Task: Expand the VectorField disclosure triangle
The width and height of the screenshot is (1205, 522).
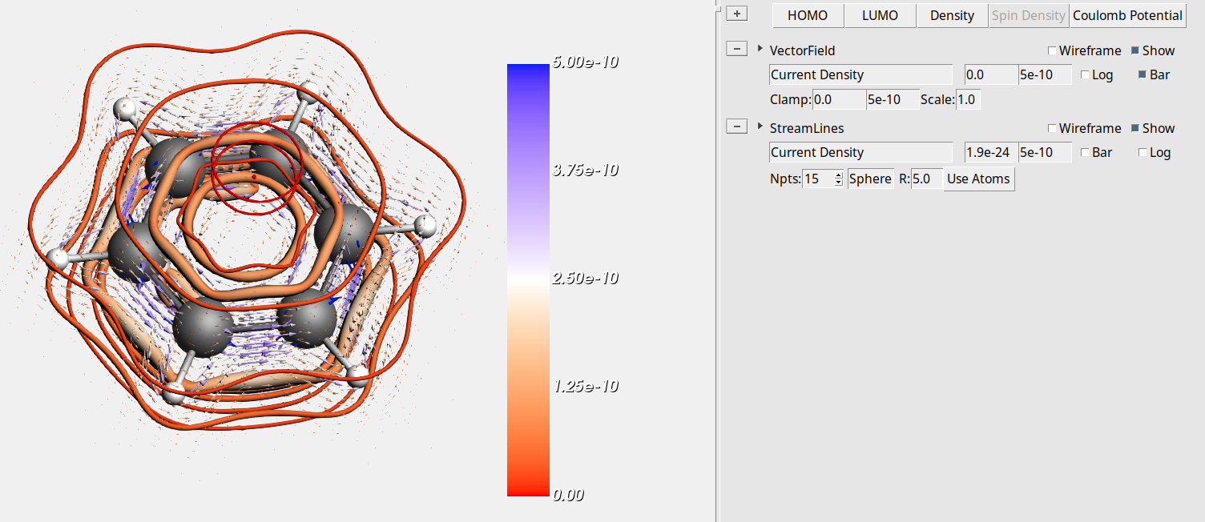Action: tap(760, 49)
